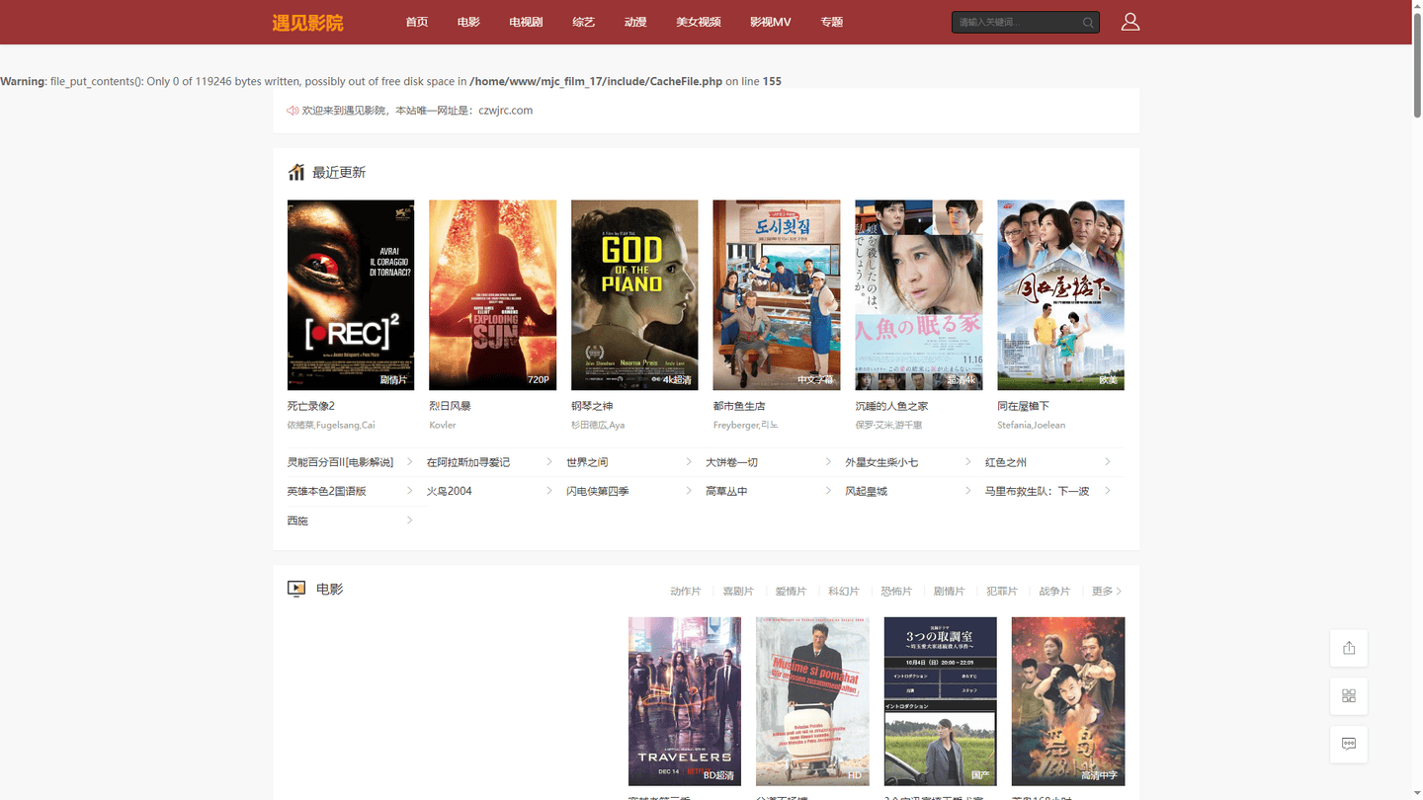This screenshot has height=800, width=1423.
Task: Click the chevron next to 英雄本色2国语版
Action: (x=409, y=491)
